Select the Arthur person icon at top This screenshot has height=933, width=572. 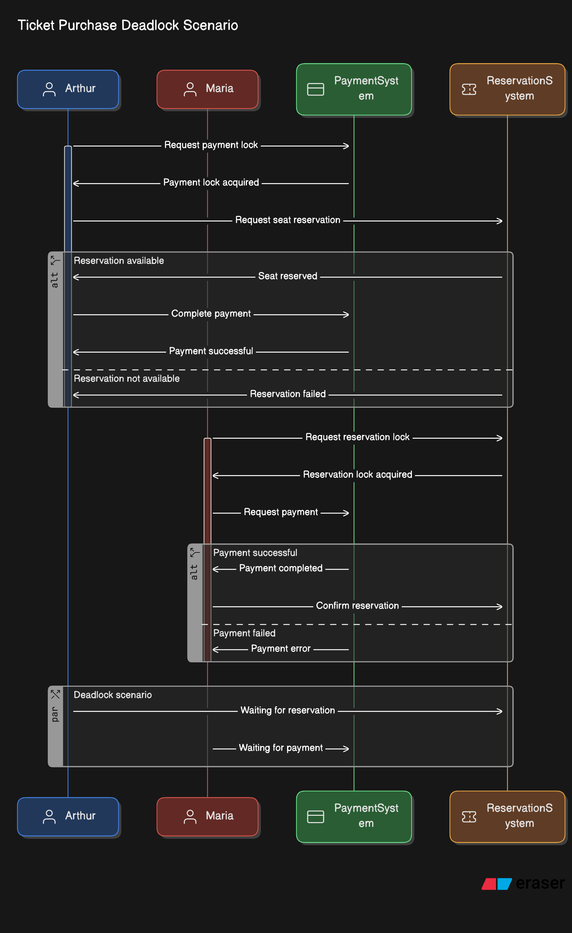click(50, 89)
